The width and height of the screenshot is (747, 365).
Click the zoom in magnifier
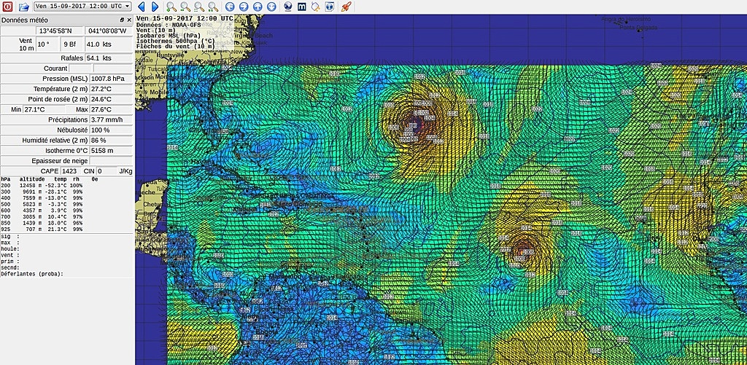tap(171, 7)
